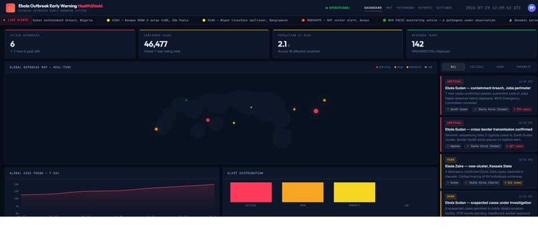This screenshot has width=538, height=241.
Task: Open the Map tab
Action: [389, 8]
